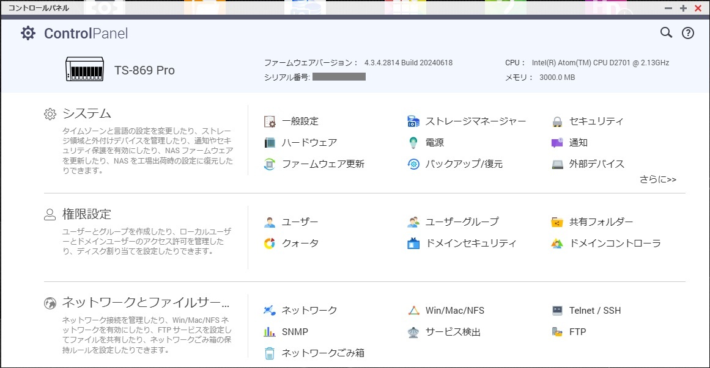Maximize the window with the plus button

pos(683,8)
